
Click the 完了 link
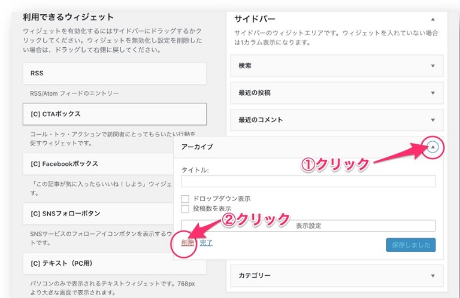coord(206,242)
